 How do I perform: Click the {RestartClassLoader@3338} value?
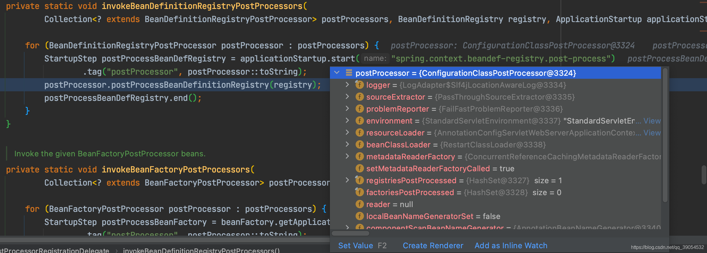[493, 145]
